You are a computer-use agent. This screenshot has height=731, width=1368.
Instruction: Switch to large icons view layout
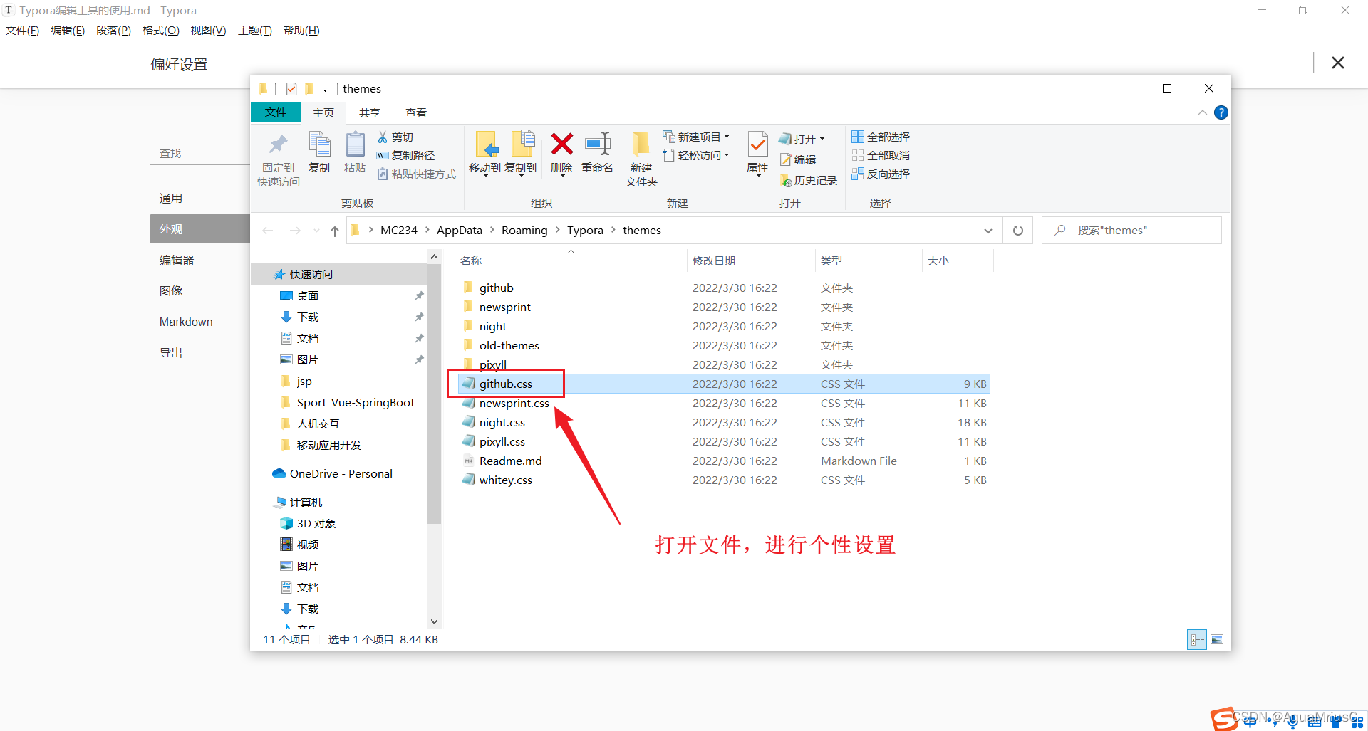pos(1217,639)
